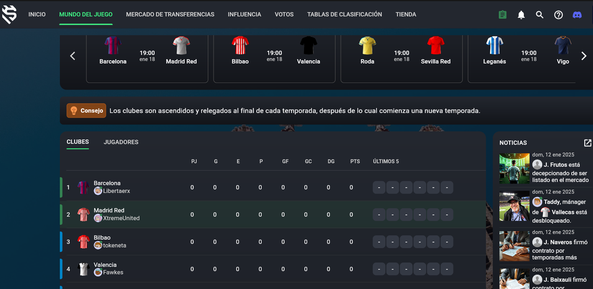Image resolution: width=593 pixels, height=289 pixels.
Task: Open Noticias external link icon
Action: tap(587, 143)
